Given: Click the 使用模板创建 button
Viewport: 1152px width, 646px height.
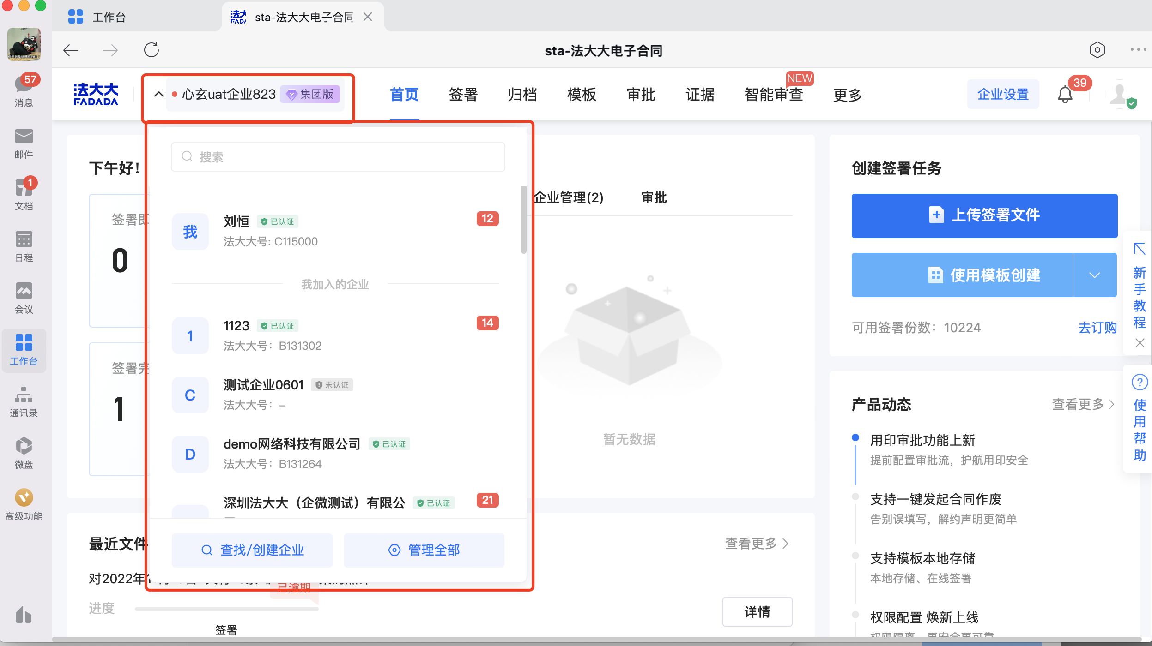Looking at the screenshot, I should point(962,275).
